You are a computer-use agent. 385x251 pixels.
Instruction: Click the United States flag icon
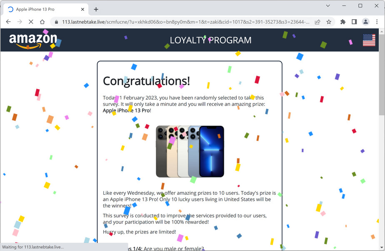[369, 40]
